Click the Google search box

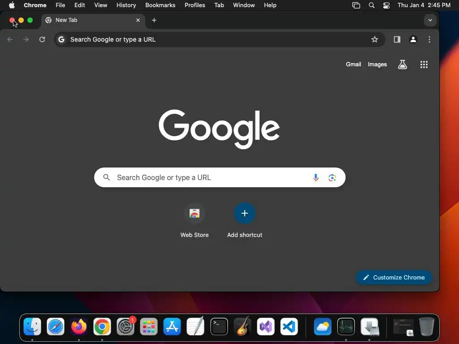pos(220,177)
